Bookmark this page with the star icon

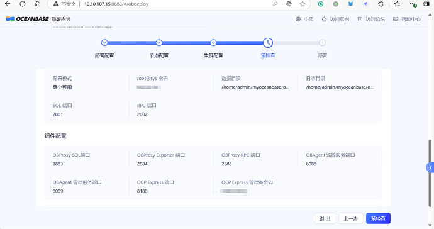coord(303,4)
